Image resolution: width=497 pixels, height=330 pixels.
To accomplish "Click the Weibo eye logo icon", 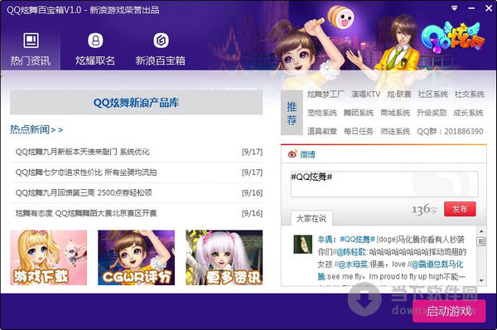I will tap(292, 154).
